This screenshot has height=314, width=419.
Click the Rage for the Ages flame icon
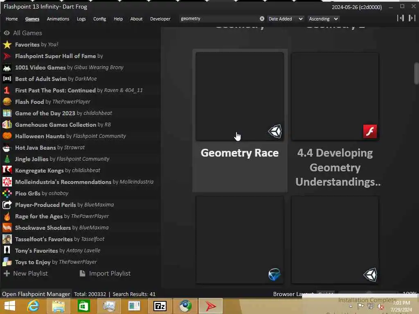click(x=7, y=216)
